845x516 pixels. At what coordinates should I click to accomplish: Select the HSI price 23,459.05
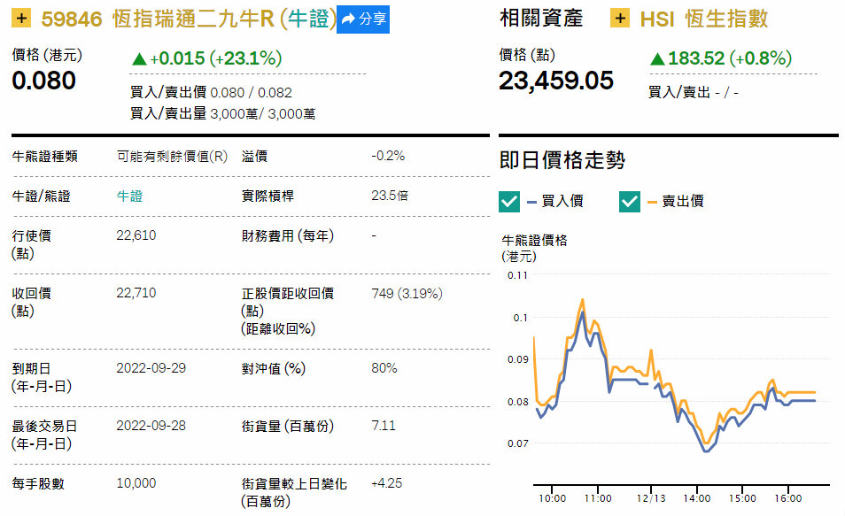[x=556, y=81]
